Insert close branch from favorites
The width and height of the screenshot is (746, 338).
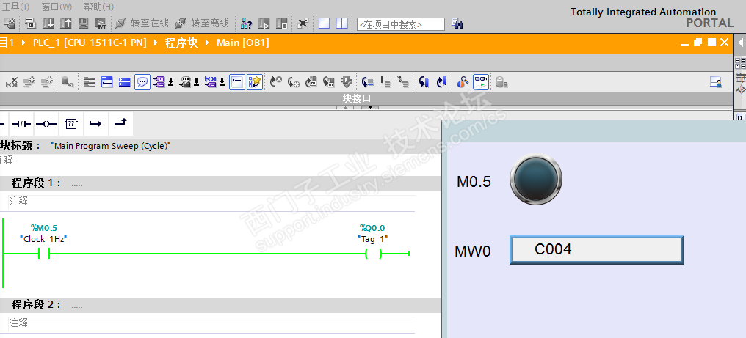[121, 124]
